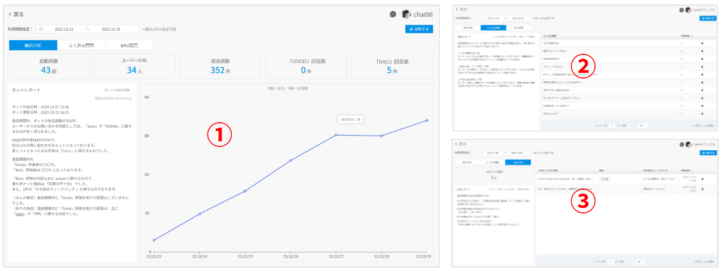Click the trash icon in first FAQ row of panel 2

702,43
